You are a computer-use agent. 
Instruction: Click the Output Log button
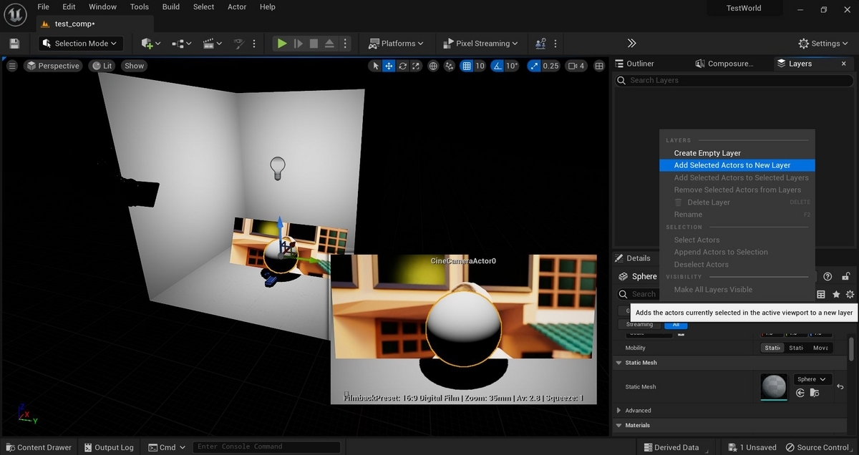107,447
